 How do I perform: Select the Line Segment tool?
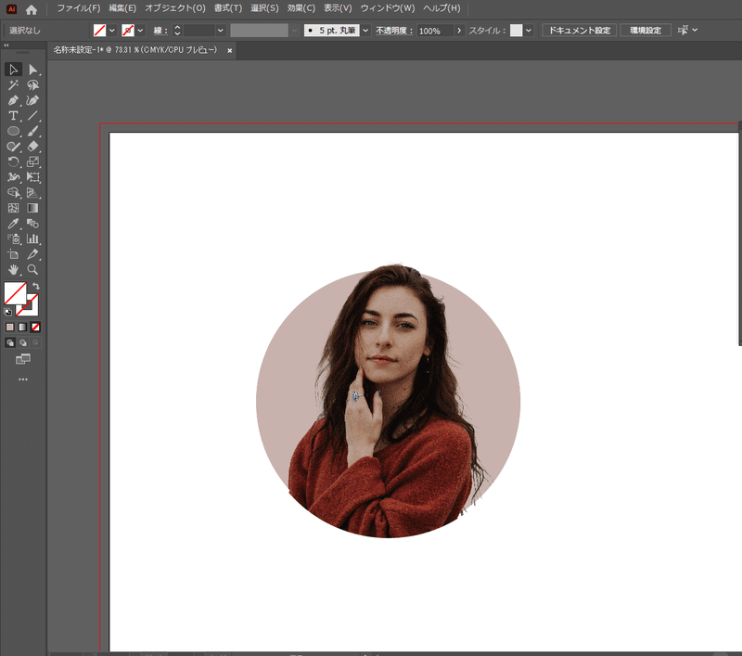tap(32, 115)
